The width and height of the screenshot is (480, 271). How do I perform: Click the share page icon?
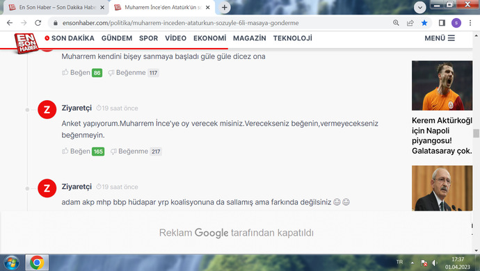click(x=410, y=23)
